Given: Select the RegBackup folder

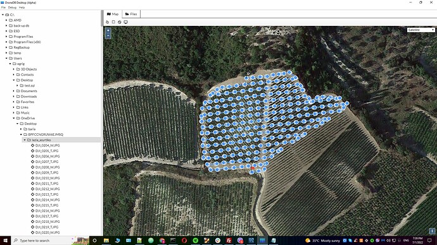Looking at the screenshot, I should (22, 47).
